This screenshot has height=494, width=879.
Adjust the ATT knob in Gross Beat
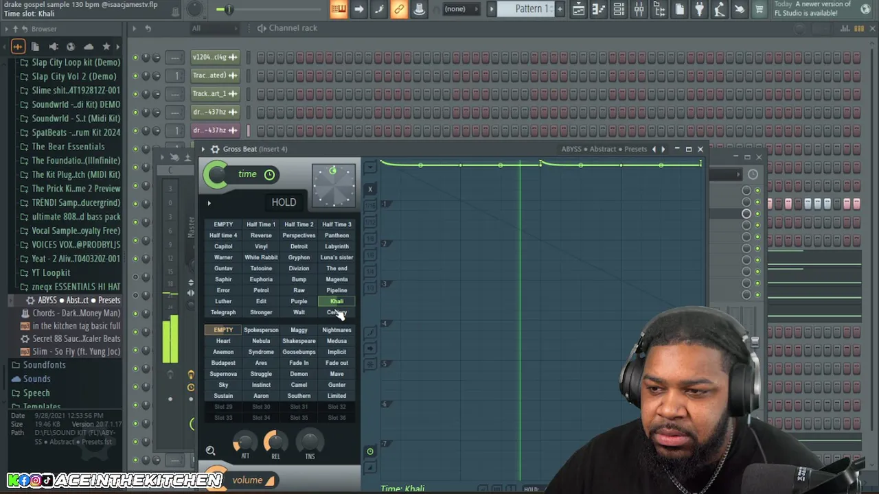point(244,442)
